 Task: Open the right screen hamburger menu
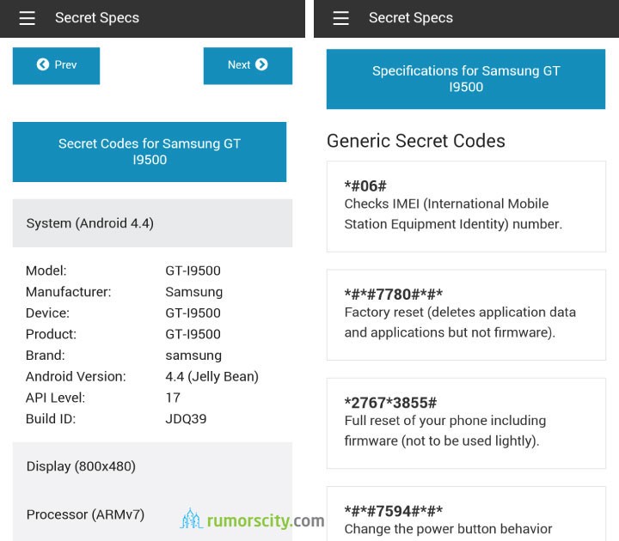pos(340,18)
